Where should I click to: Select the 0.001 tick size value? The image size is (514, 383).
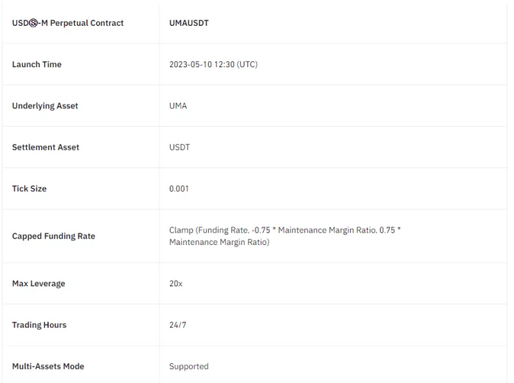pyautogui.click(x=179, y=188)
